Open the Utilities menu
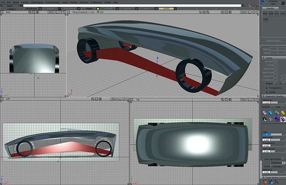The height and width of the screenshot is (185, 286). coord(107,2)
